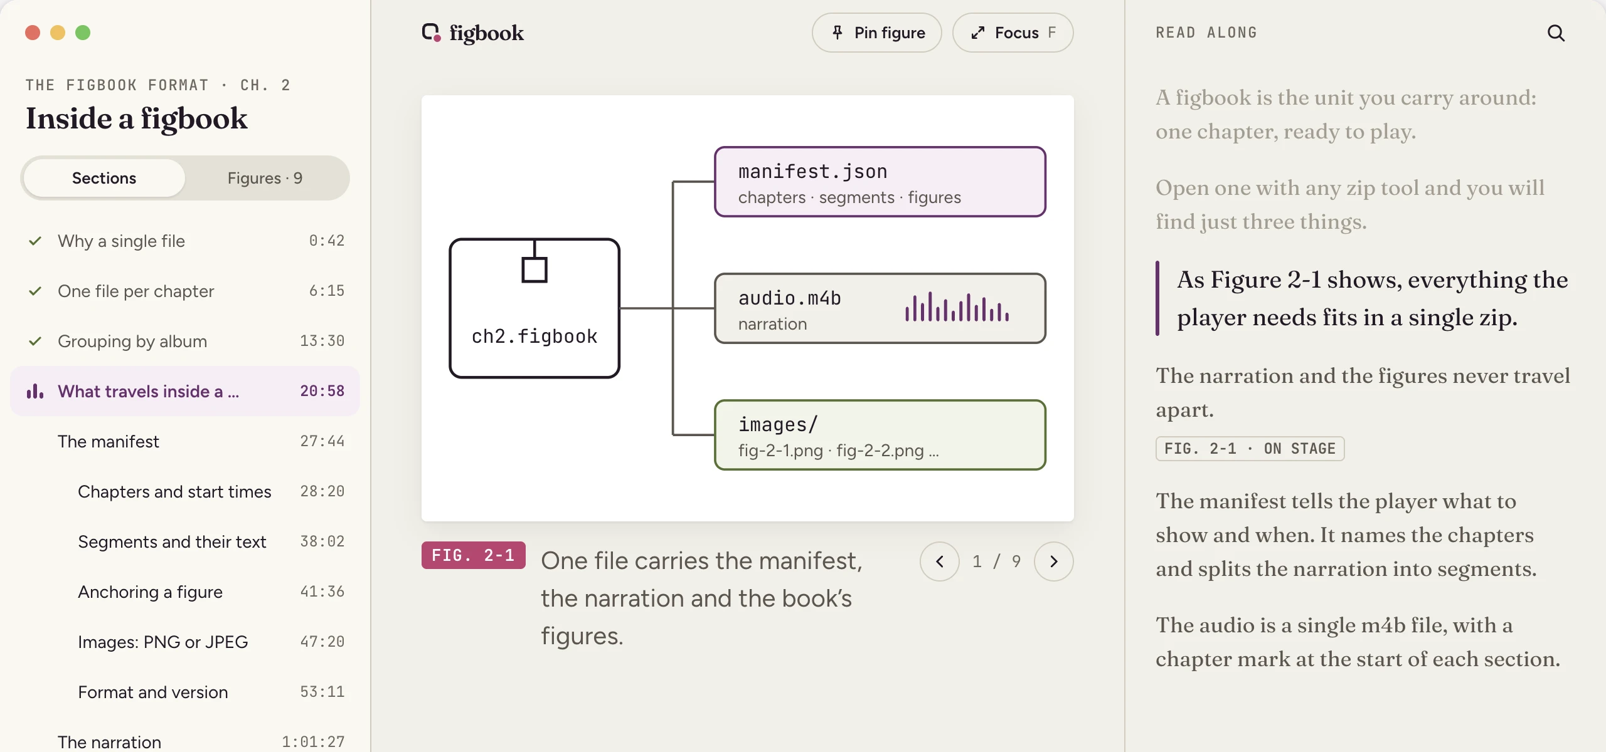Screen dimensions: 1606x752
Task: Click the highlighted As Figure 2-1 shows sentence
Action: point(1371,298)
